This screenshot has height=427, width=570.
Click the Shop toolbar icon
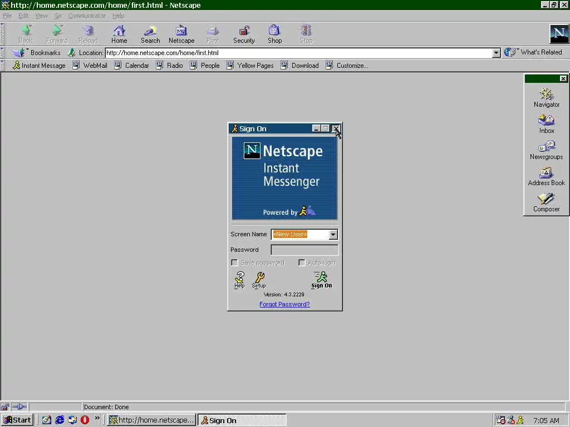coord(274,34)
